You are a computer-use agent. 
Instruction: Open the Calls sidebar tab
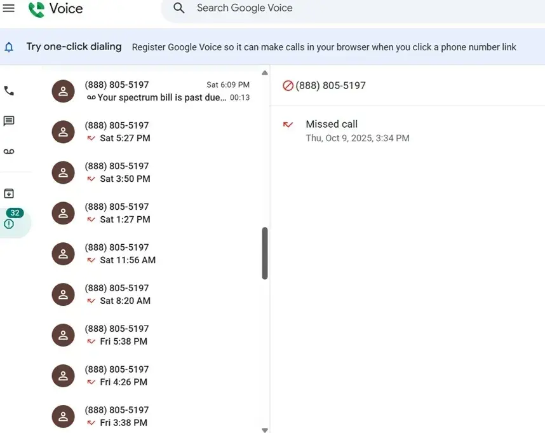(x=9, y=91)
